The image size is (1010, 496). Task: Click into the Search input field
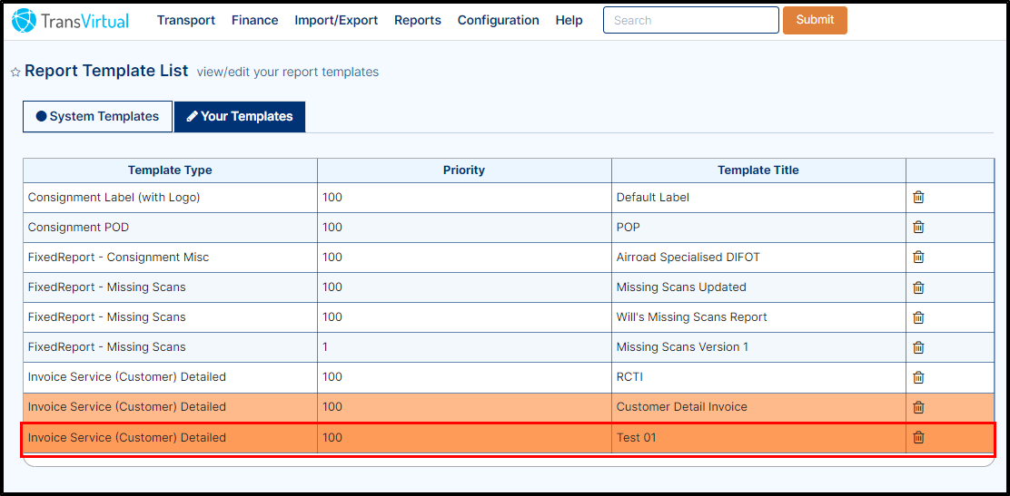(x=690, y=20)
